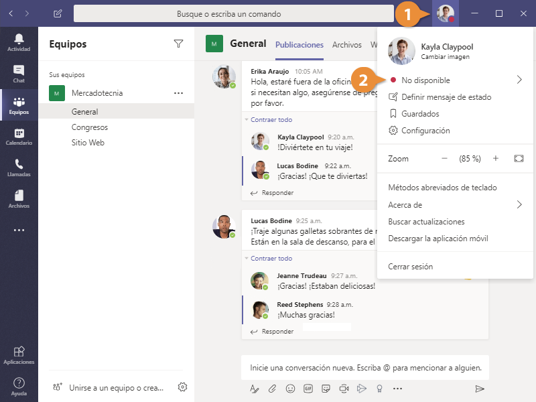Viewport: 536px width, 402px height.
Task: Click Cerrar sesión to sign out
Action: coord(410,267)
